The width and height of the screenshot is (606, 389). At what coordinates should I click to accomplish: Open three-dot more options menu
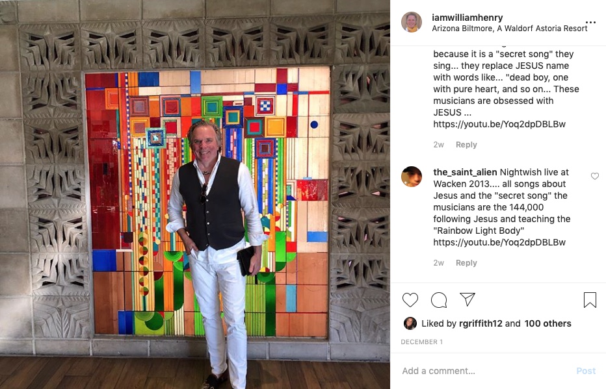(590, 22)
